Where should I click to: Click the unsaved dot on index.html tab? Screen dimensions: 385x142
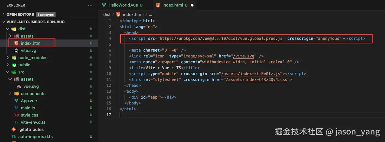[x=192, y=5]
